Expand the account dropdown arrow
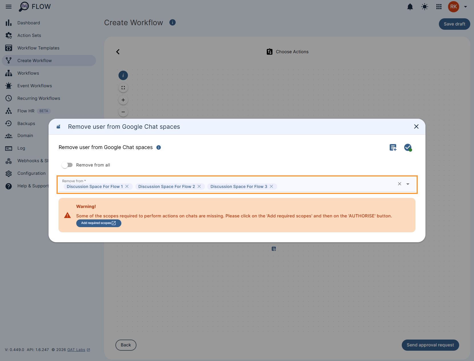The image size is (474, 361). (x=465, y=7)
